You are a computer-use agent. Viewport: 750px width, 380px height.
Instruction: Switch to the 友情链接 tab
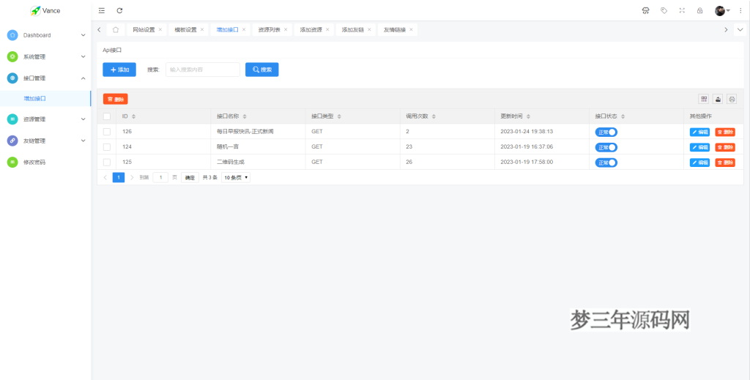click(x=395, y=29)
